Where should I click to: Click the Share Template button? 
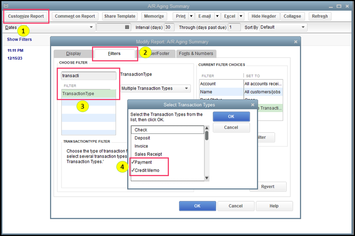[x=119, y=16]
